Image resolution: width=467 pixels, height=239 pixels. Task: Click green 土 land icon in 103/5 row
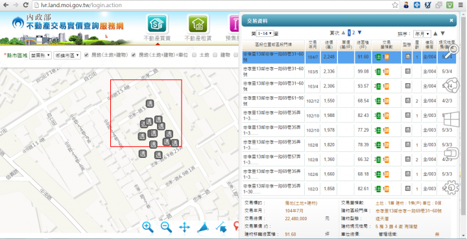[x=379, y=71]
